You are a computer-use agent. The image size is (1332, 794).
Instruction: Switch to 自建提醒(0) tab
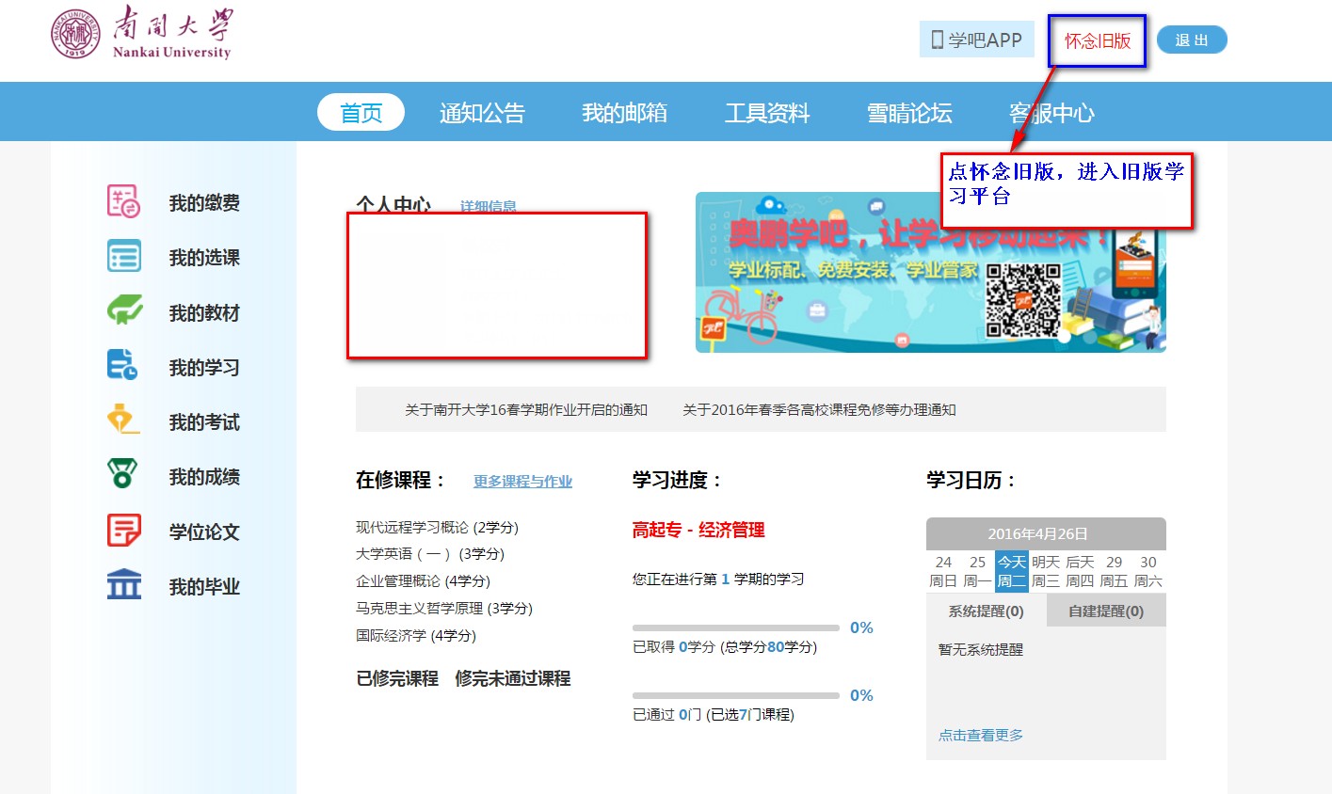1105,611
